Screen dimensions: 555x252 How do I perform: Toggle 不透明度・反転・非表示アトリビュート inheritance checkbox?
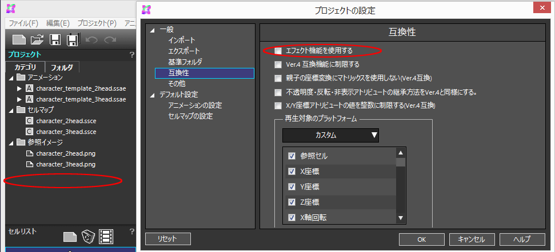click(x=278, y=93)
